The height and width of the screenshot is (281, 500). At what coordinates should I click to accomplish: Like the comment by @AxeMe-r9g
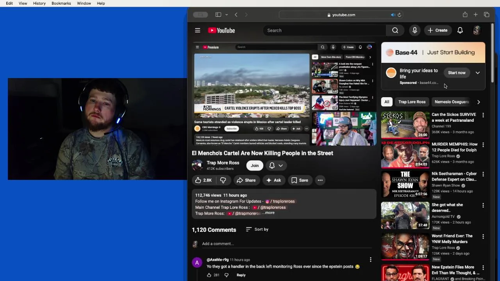(x=209, y=275)
